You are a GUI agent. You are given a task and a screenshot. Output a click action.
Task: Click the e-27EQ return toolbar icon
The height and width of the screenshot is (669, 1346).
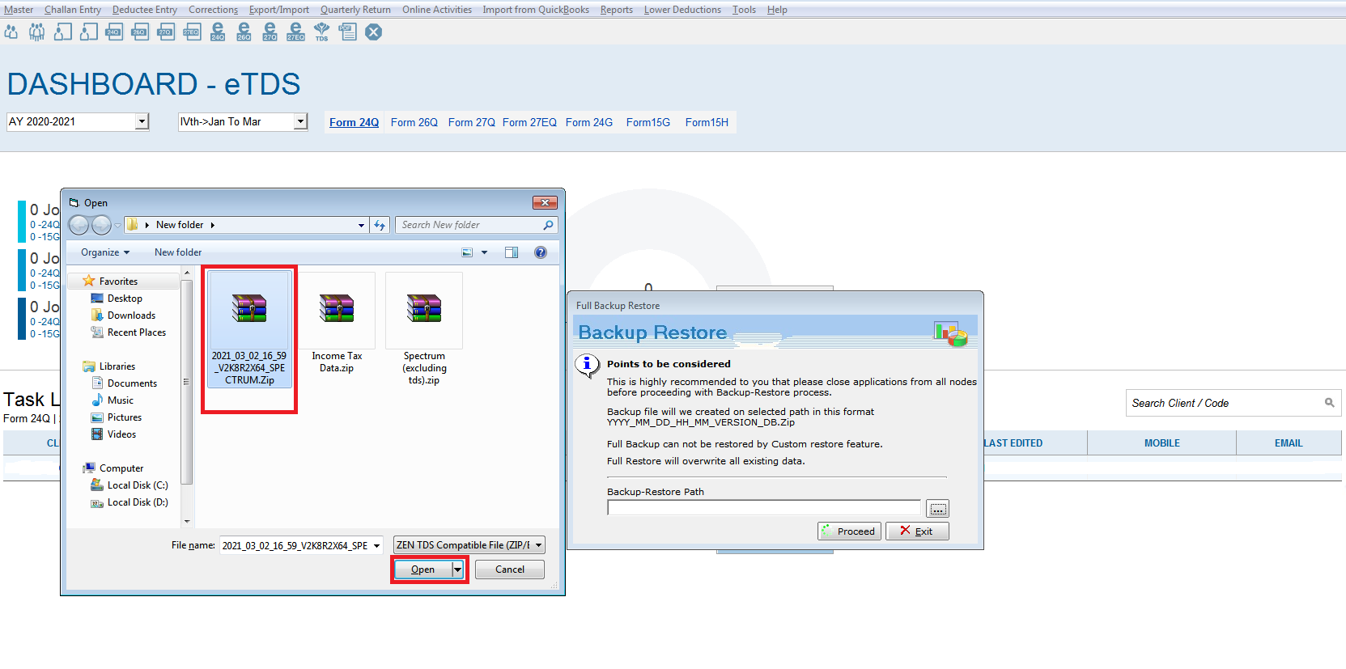pyautogui.click(x=295, y=32)
